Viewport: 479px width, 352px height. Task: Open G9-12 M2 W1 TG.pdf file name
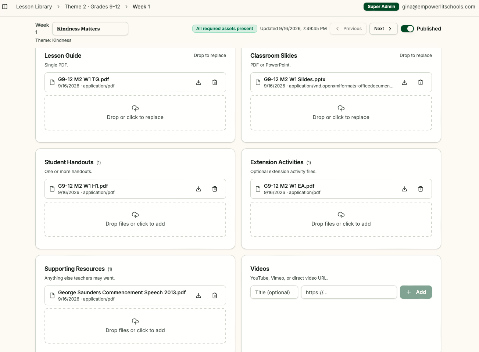83,79
